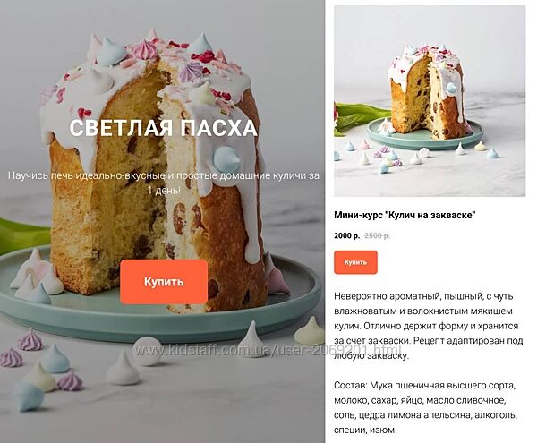Click the teal plate in the product thumbnail
This screenshot has height=443, width=537.
pyautogui.click(x=424, y=134)
